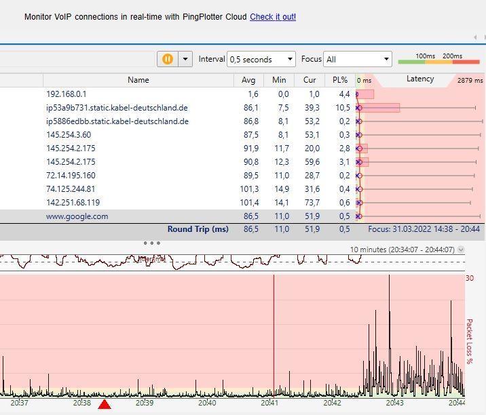The height and width of the screenshot is (415, 486).
Task: Open the arrow menu beside the pause button
Action: click(185, 59)
